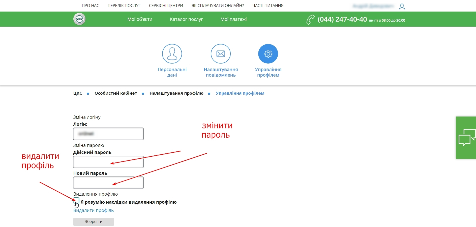Go to Мої платежі tab

233,19
